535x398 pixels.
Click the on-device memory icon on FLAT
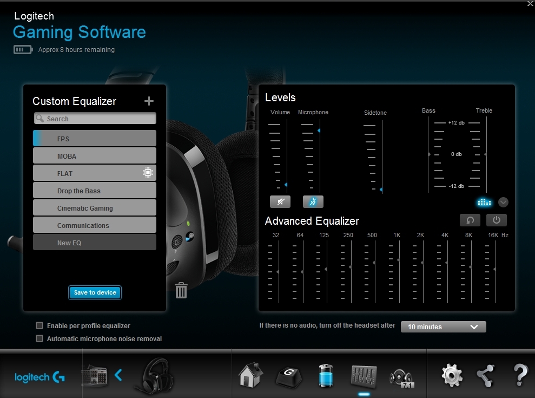pyautogui.click(x=148, y=173)
